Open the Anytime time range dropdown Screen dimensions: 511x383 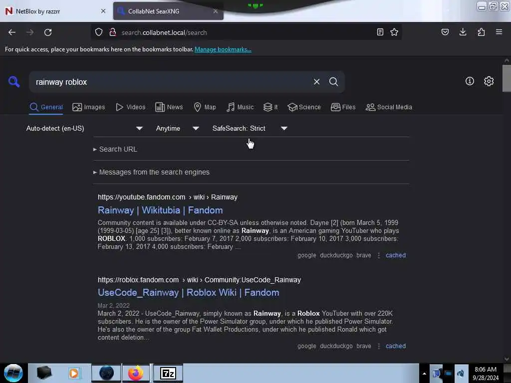(x=178, y=128)
